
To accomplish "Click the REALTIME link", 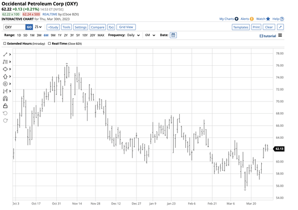I will [50, 14].
